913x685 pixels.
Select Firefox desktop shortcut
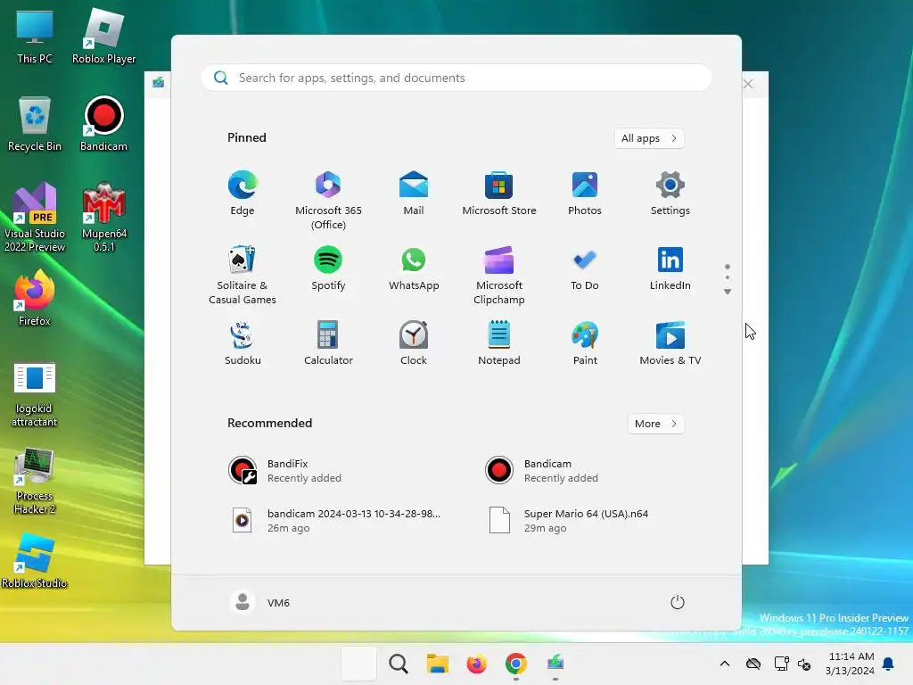[35, 298]
